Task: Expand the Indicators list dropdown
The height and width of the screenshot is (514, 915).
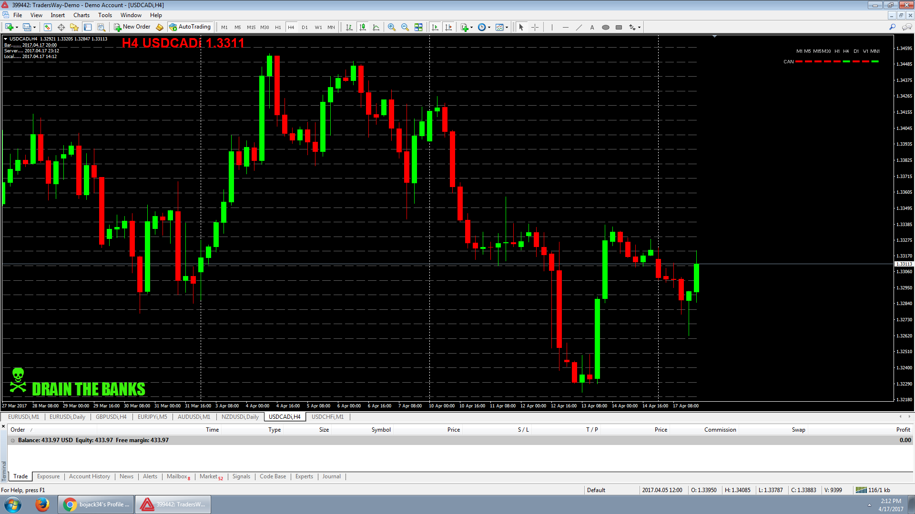Action: (x=471, y=28)
